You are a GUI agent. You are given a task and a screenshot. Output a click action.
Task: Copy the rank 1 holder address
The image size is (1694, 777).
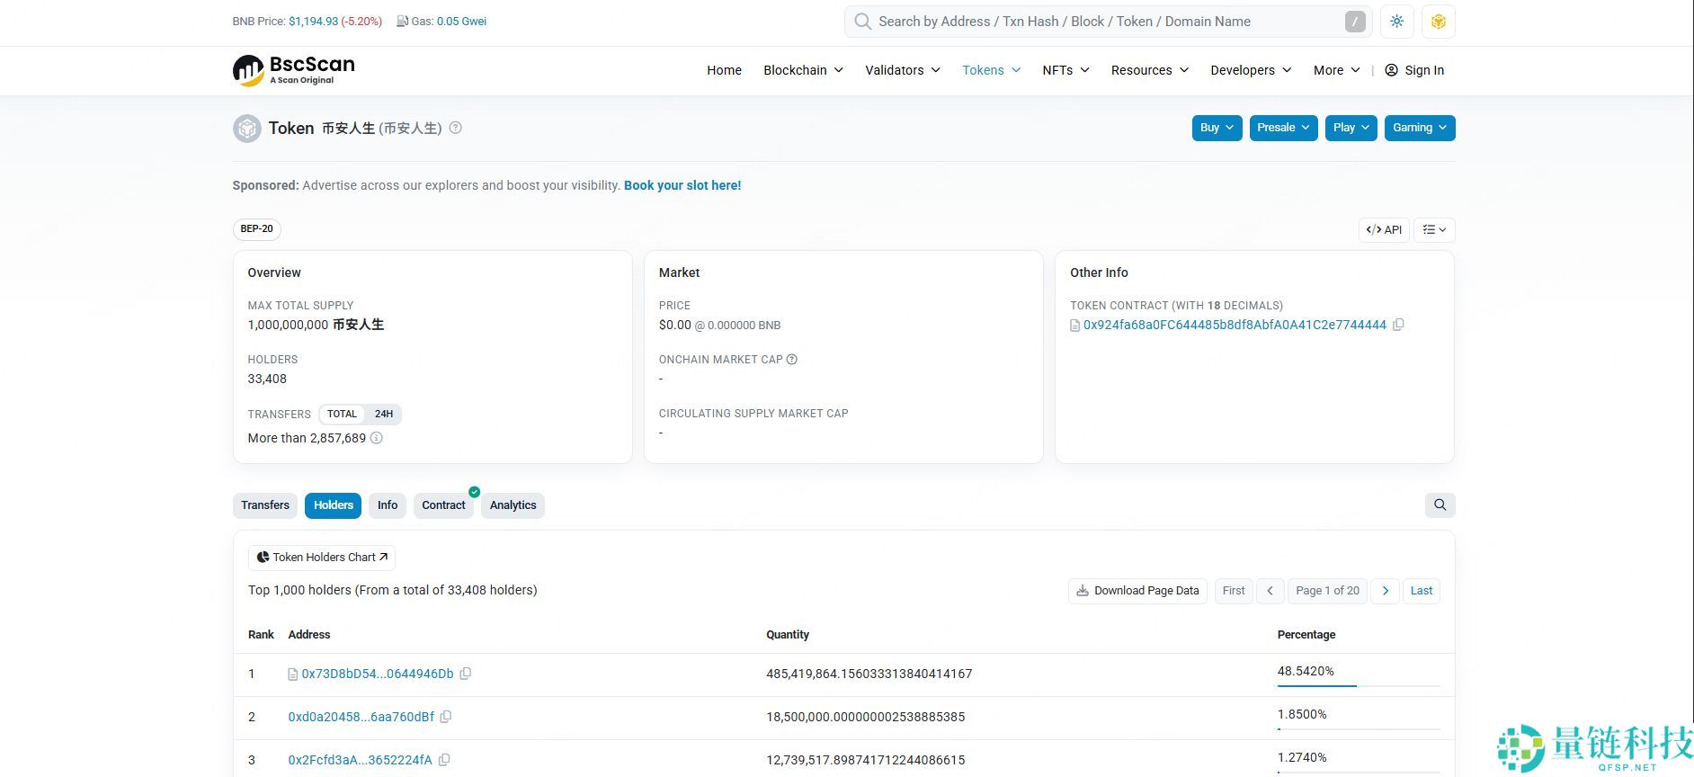pos(466,674)
